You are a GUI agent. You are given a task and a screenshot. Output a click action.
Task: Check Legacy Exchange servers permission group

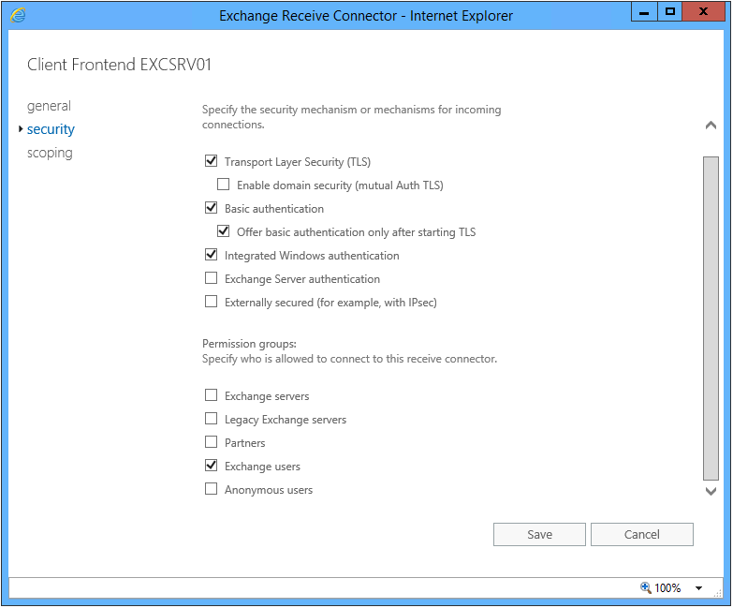pyautogui.click(x=211, y=419)
